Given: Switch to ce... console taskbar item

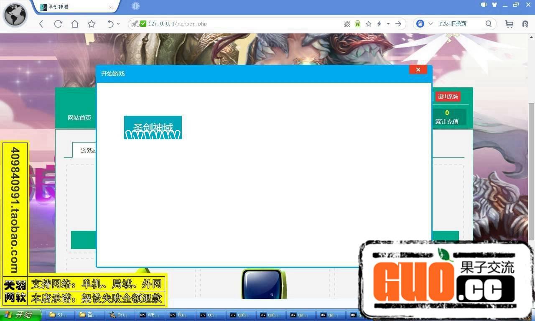Looking at the screenshot, I should pyautogui.click(x=211, y=315).
